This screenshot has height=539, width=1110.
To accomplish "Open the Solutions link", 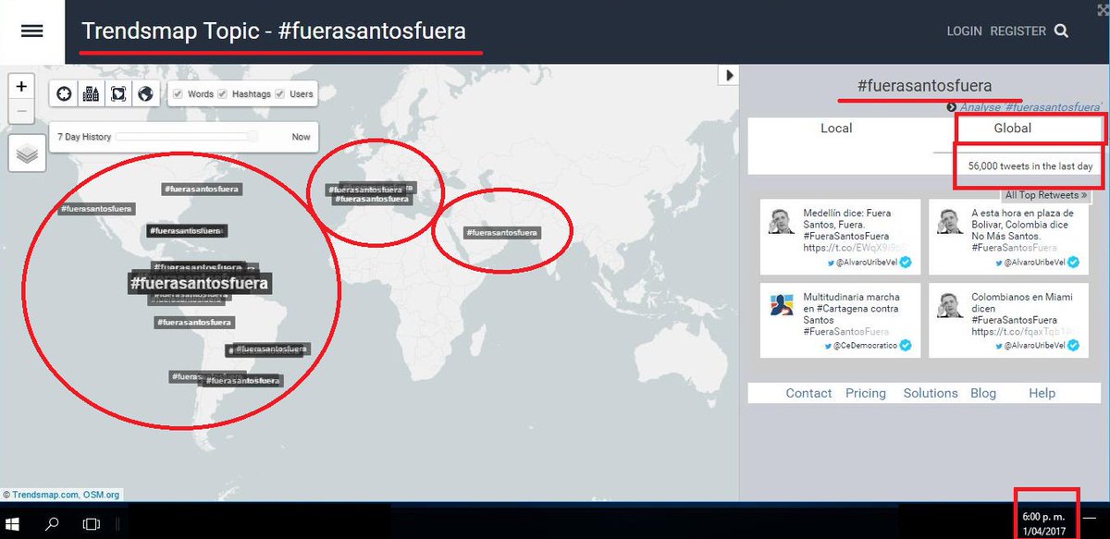I will point(931,393).
